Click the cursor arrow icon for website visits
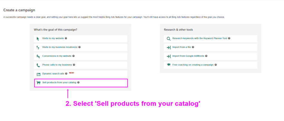Viewport: 284px width, 121px height. point(38,39)
